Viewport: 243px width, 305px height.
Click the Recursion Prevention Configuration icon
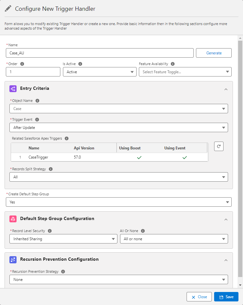coord(13,259)
